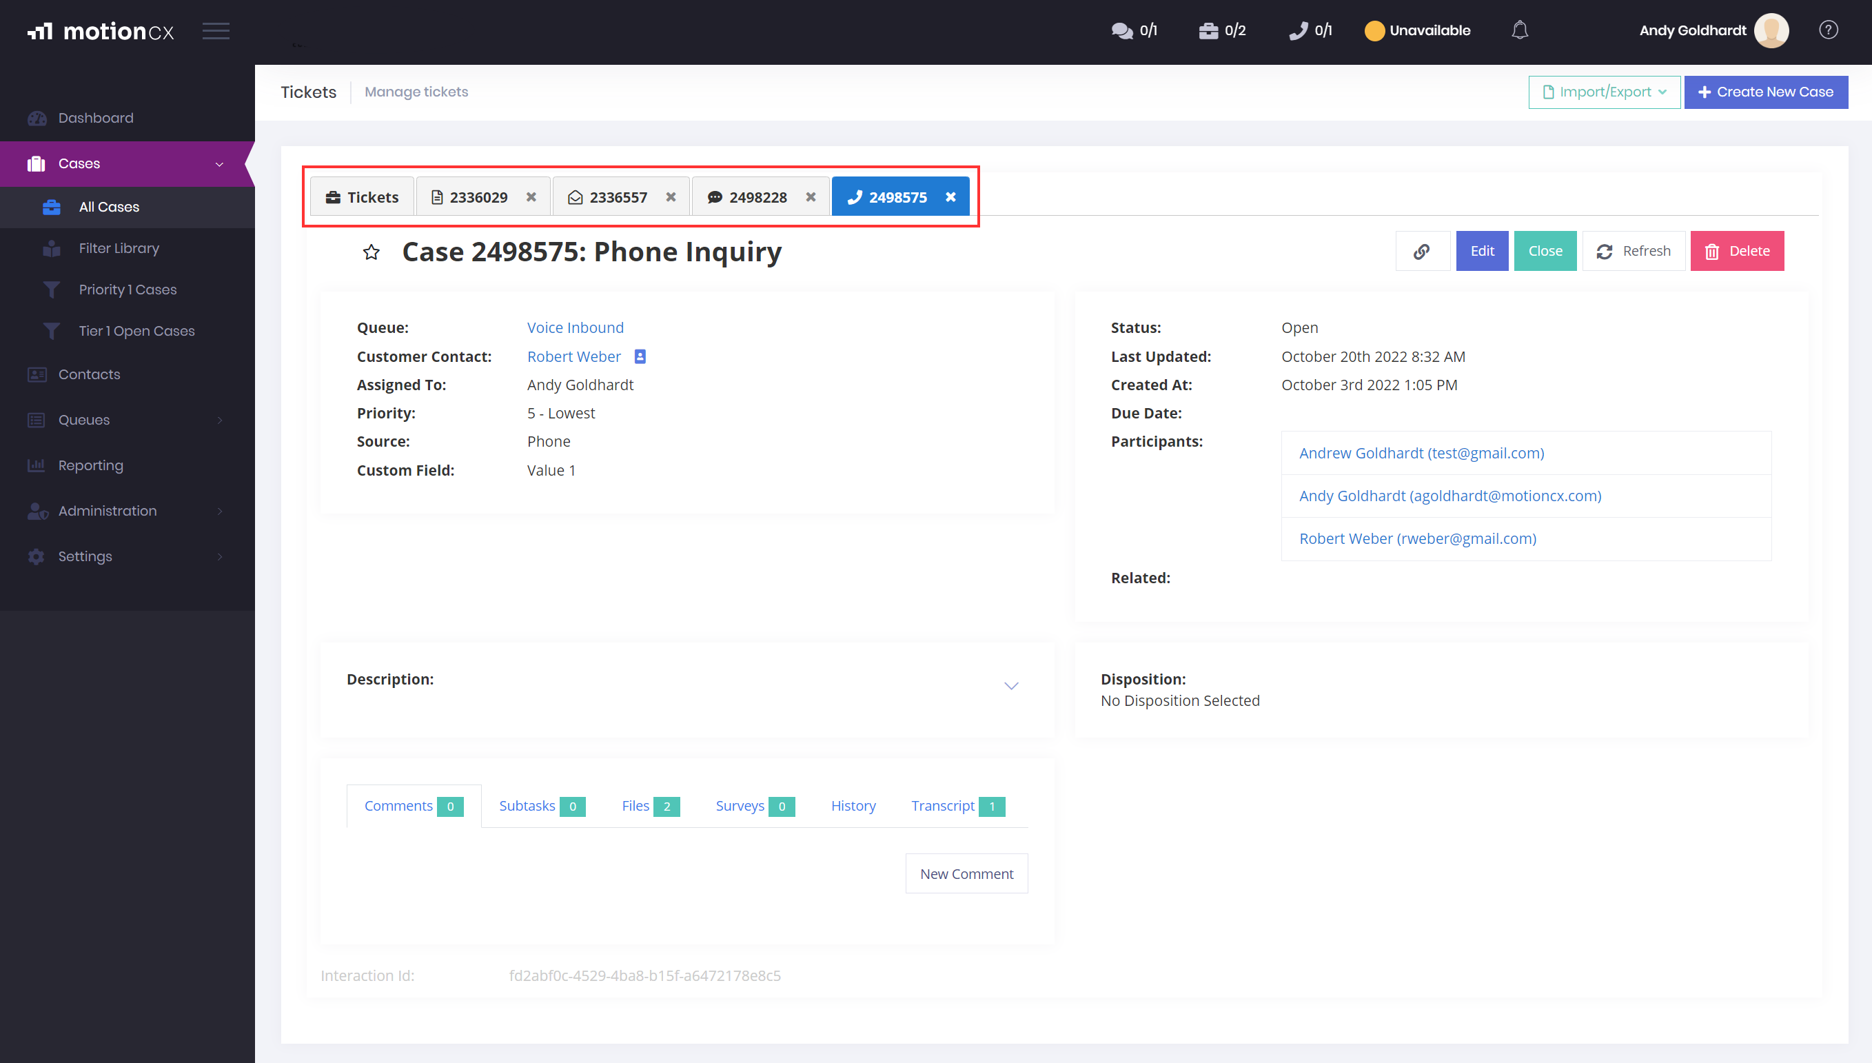
Task: Refresh the case details
Action: 1634,251
